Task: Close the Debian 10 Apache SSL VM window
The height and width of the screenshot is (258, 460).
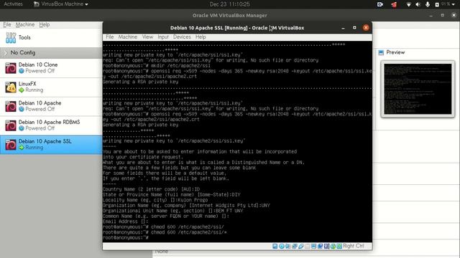Action: pos(366,27)
